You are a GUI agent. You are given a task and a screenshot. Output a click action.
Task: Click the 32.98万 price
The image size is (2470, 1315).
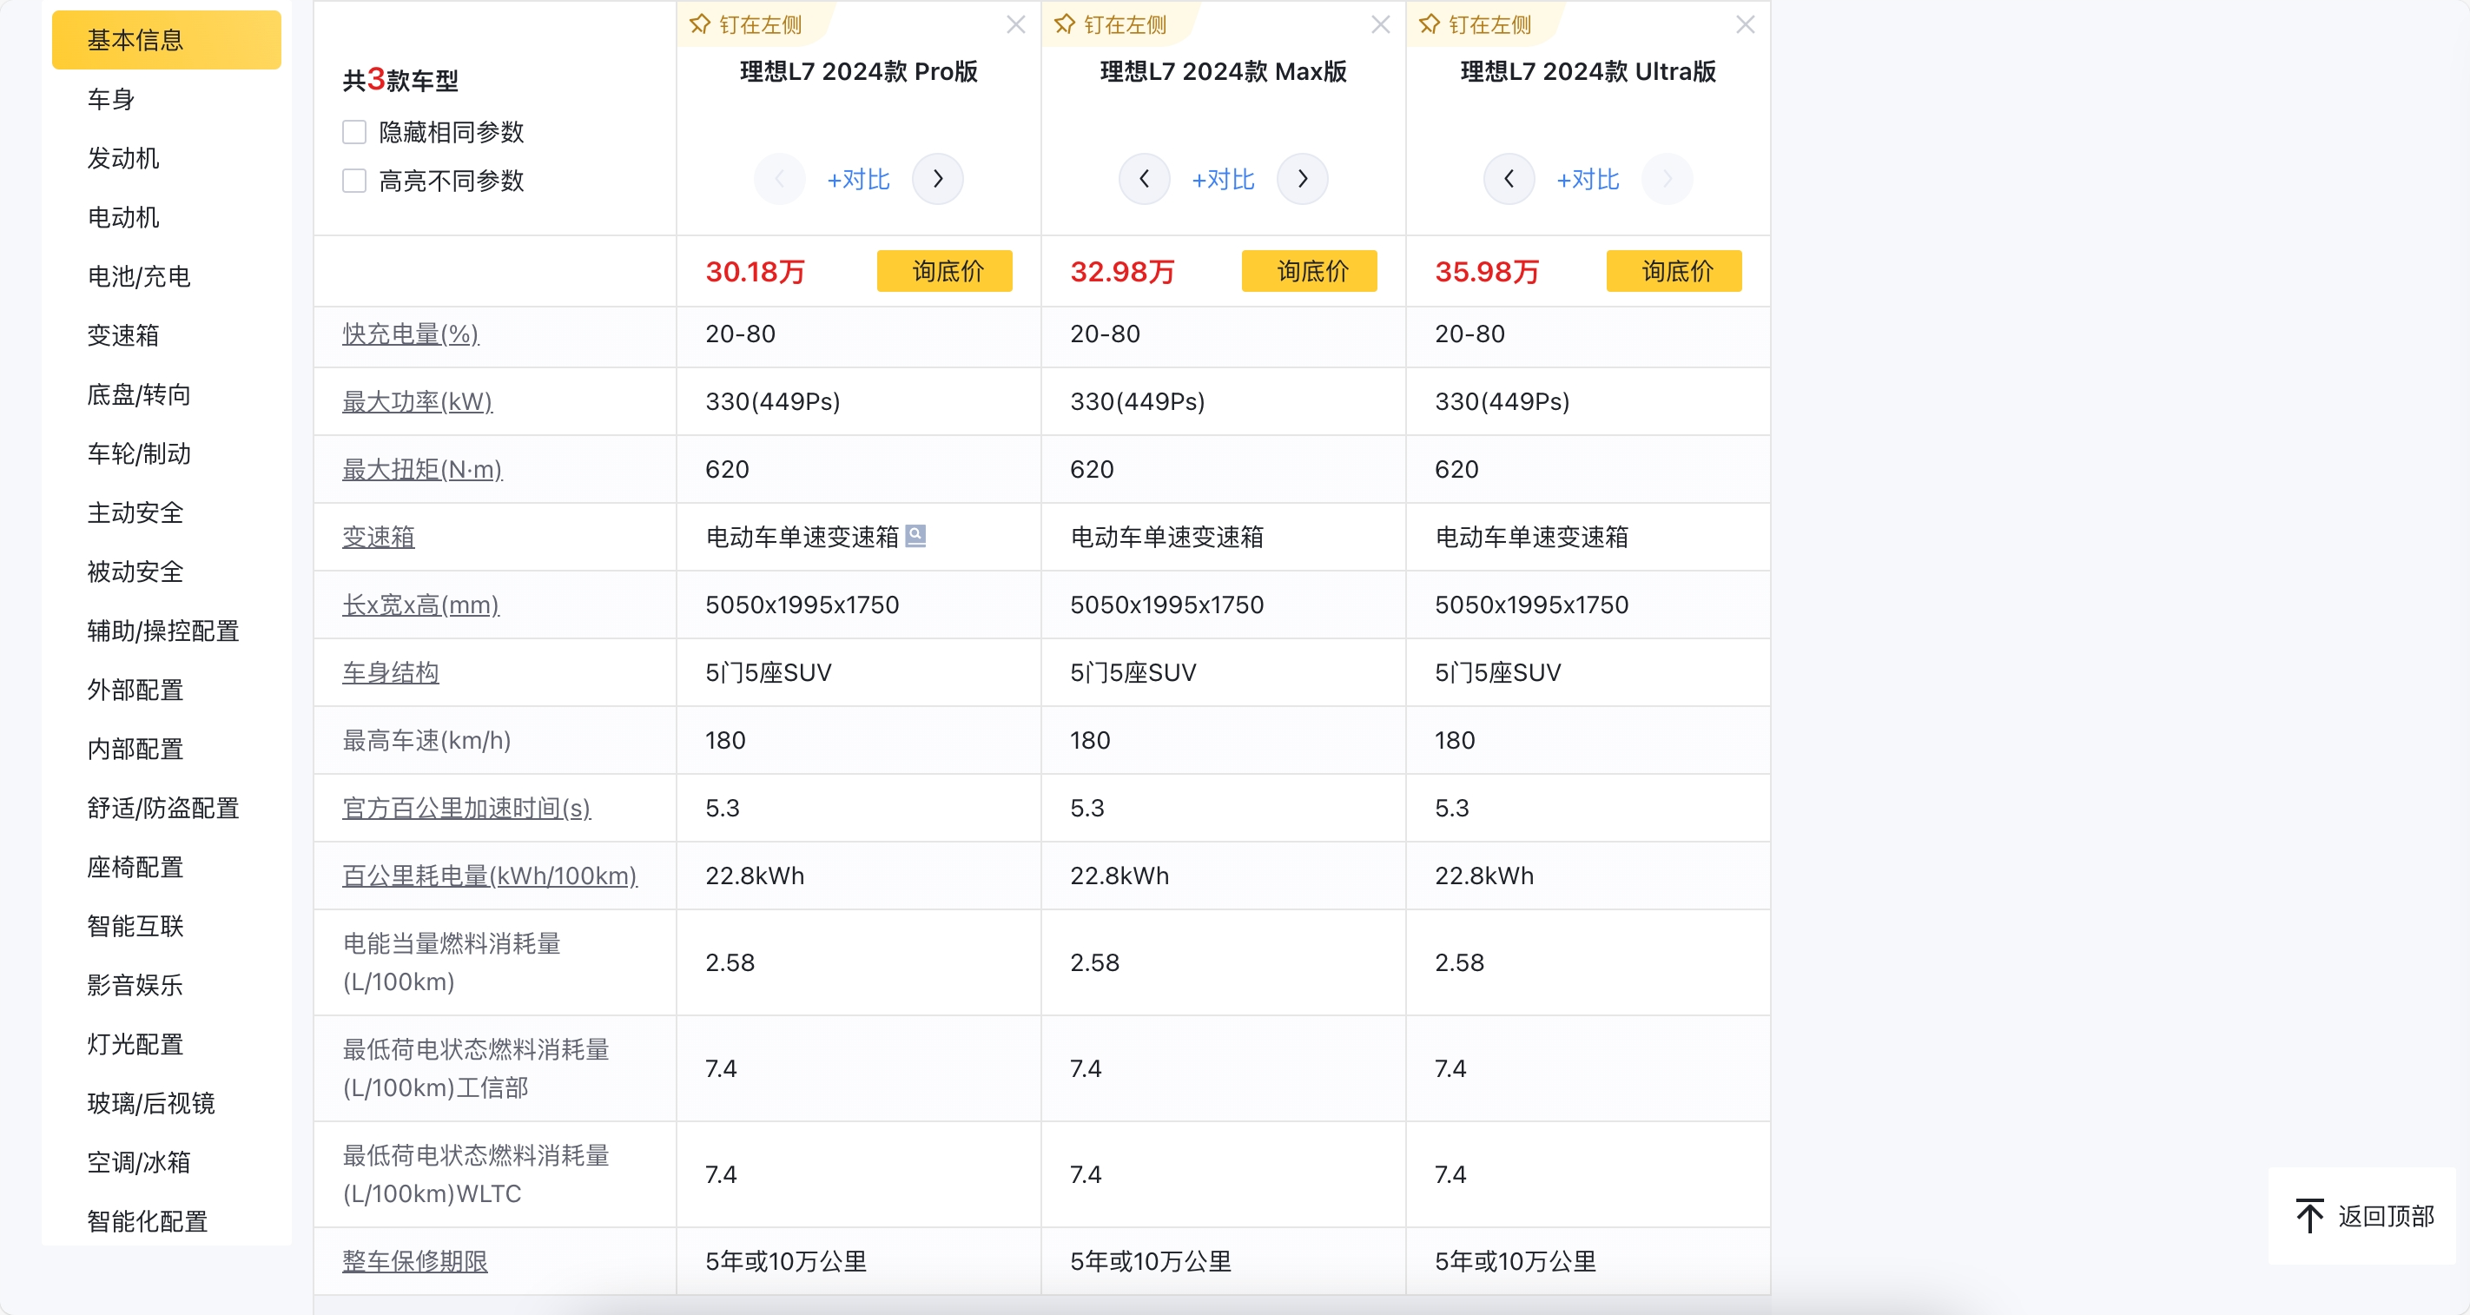1122,273
